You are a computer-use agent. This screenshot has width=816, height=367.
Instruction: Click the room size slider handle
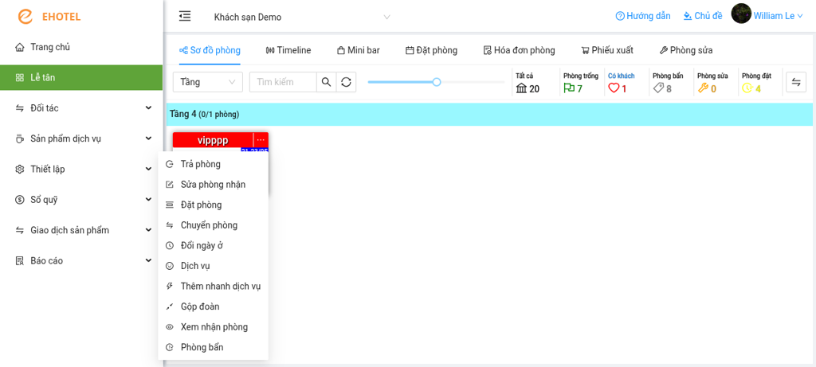click(x=437, y=82)
